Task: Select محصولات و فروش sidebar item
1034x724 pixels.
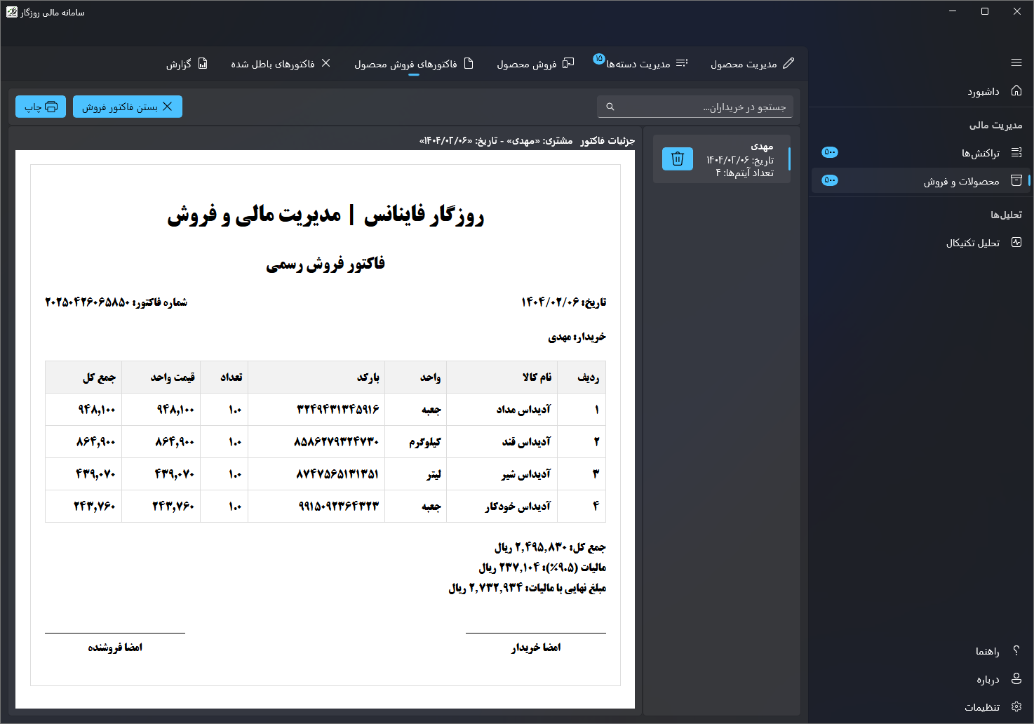Action: (921, 181)
